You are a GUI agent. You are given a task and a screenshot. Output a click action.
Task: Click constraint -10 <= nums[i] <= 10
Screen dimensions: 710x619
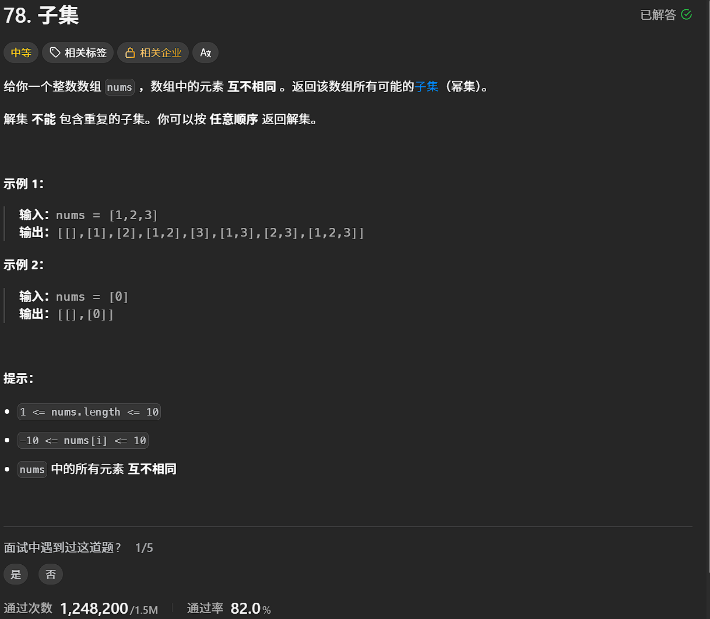(83, 441)
